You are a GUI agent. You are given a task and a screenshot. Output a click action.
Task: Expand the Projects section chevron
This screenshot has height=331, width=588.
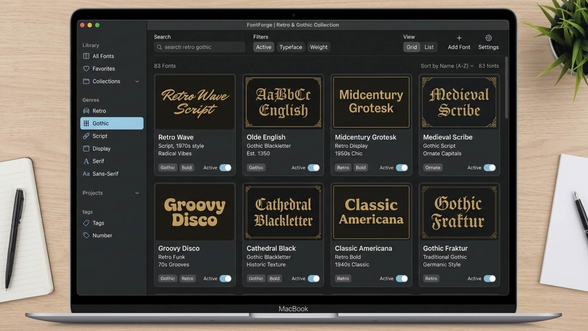click(x=137, y=193)
